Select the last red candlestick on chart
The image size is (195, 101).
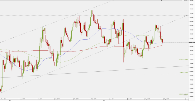click(x=162, y=41)
